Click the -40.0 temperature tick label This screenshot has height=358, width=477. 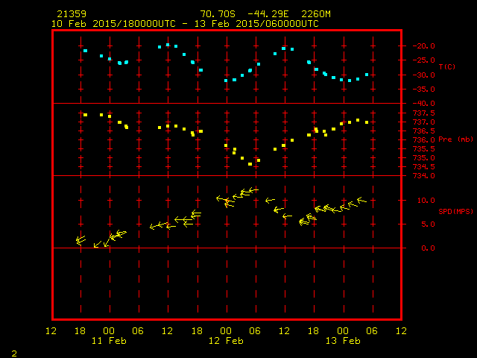click(423, 104)
